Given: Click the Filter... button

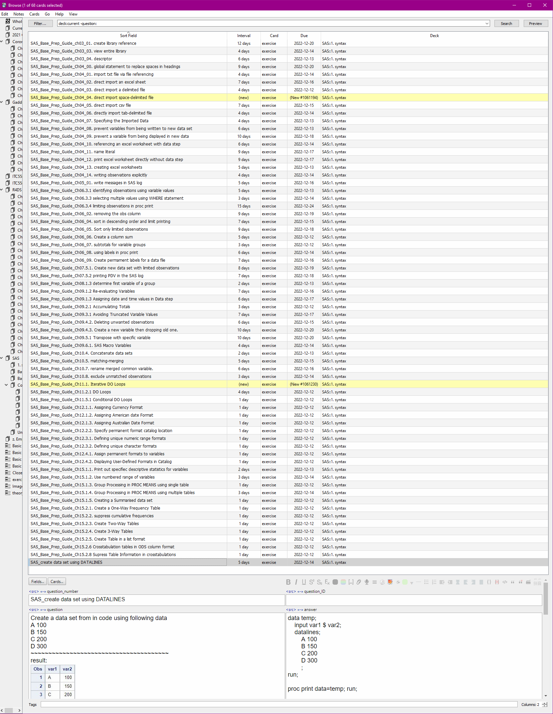Looking at the screenshot, I should click(x=40, y=24).
